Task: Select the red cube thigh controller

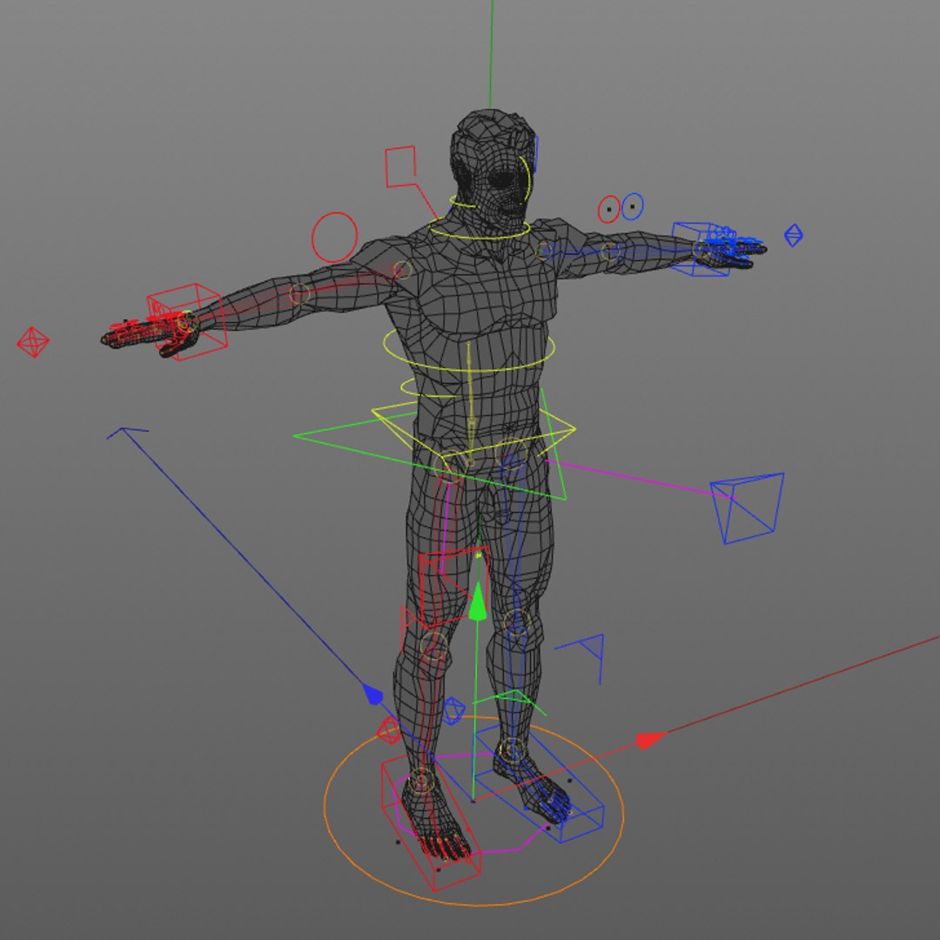Action: click(454, 587)
